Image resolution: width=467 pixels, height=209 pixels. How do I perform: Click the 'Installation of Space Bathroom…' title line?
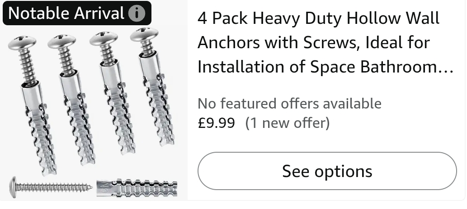[325, 67]
